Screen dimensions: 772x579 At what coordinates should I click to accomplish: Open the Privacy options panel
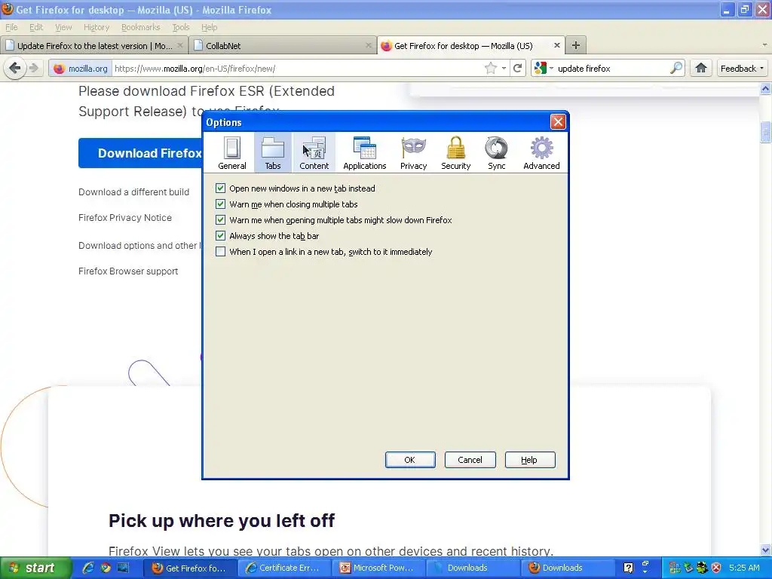tap(414, 152)
